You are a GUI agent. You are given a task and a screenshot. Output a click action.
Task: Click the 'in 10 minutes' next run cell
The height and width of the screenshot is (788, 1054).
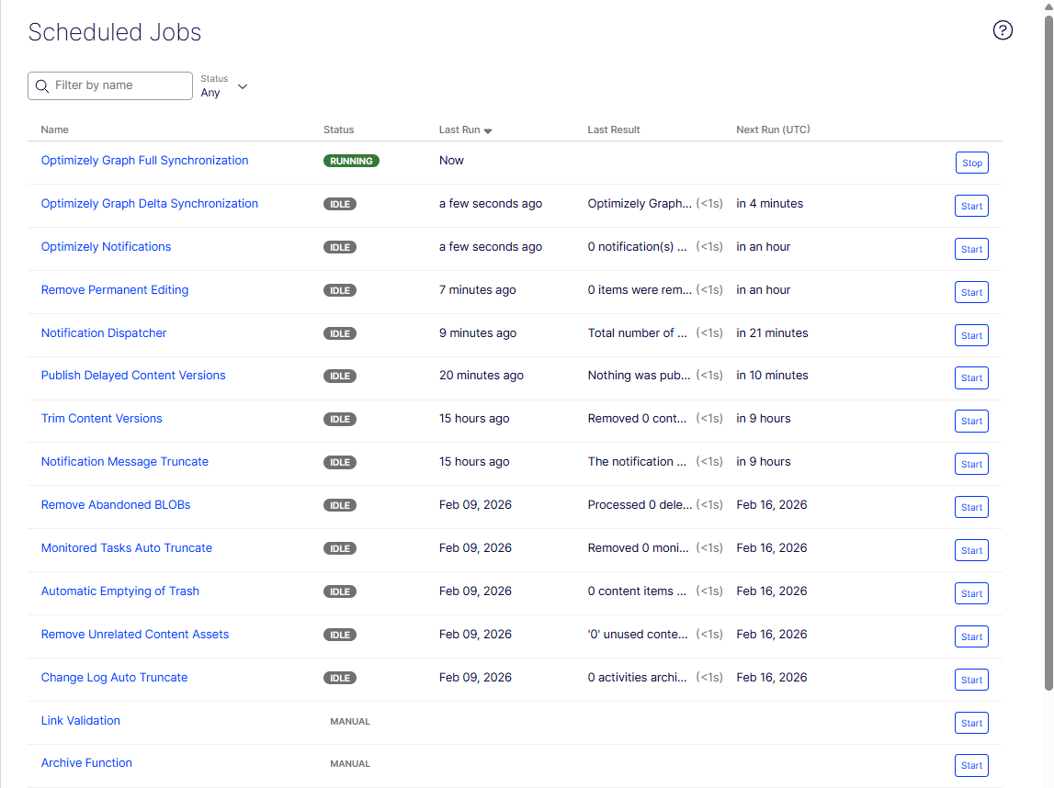coord(772,375)
